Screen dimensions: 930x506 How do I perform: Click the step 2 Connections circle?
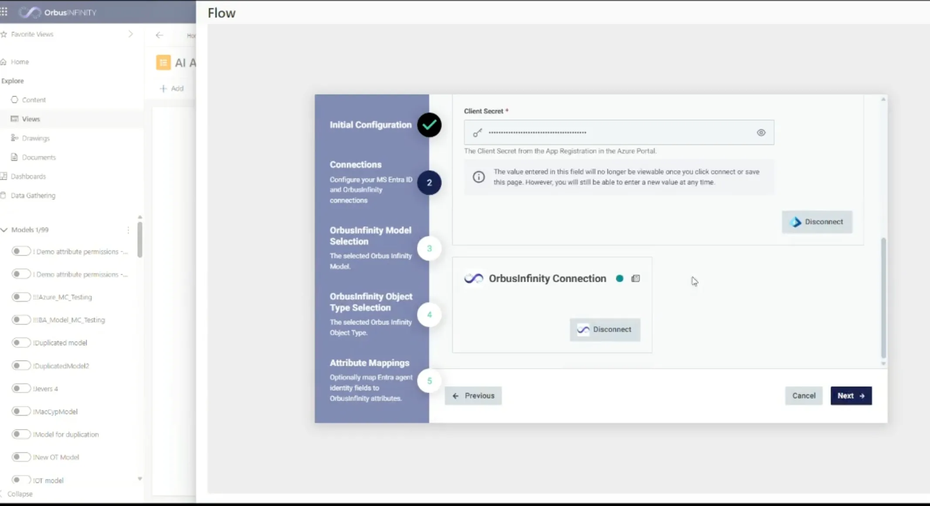point(429,183)
